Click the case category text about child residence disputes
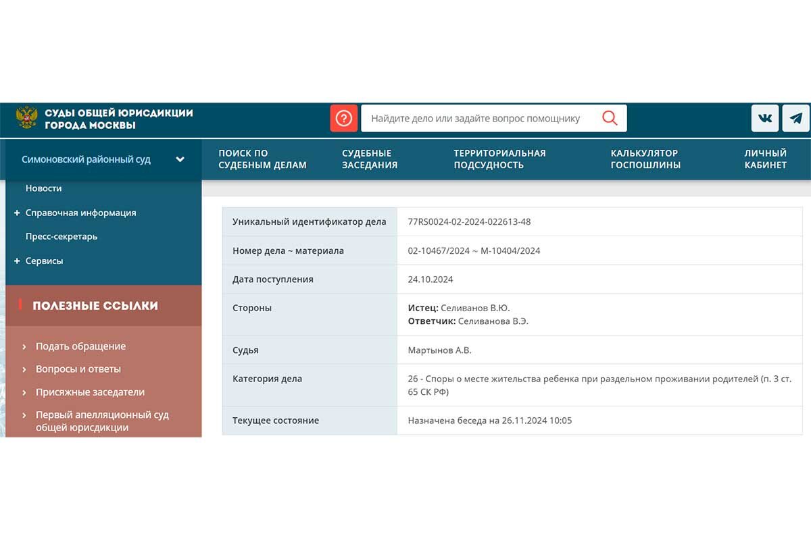The width and height of the screenshot is (811, 540). (x=599, y=385)
